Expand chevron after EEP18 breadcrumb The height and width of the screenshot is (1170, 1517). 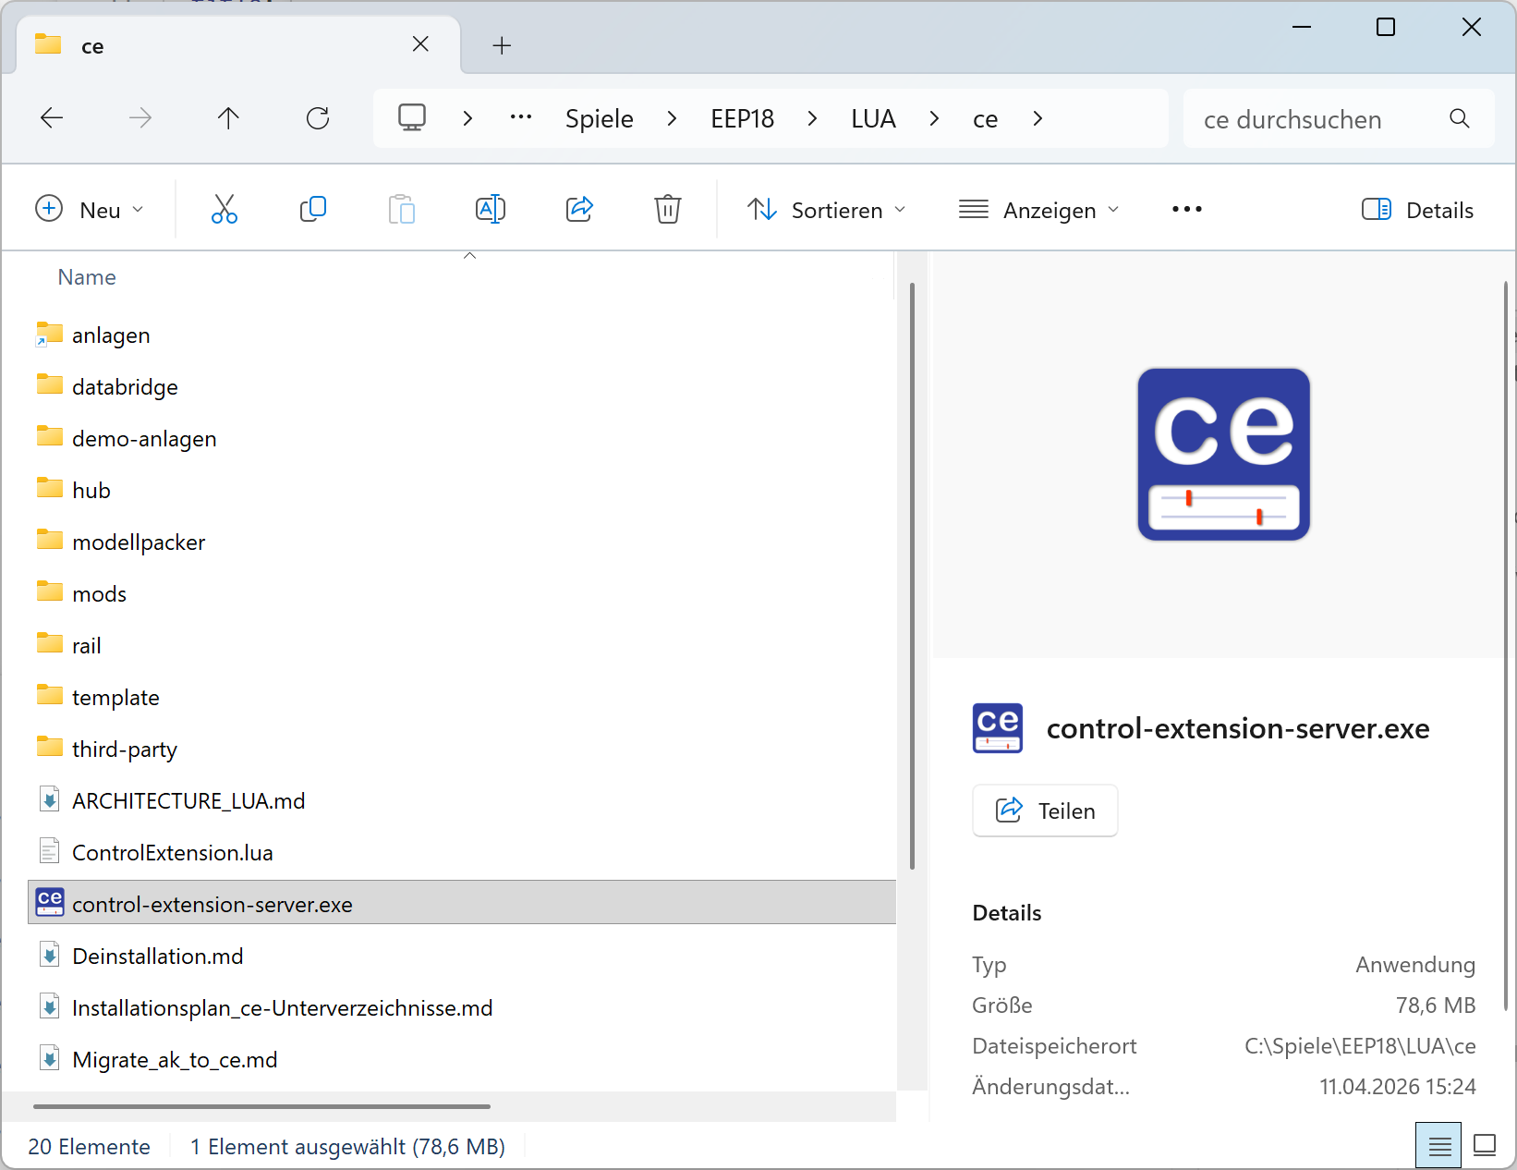[x=812, y=118]
